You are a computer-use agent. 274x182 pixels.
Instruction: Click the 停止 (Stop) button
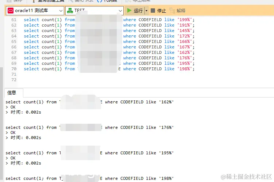click(x=158, y=11)
